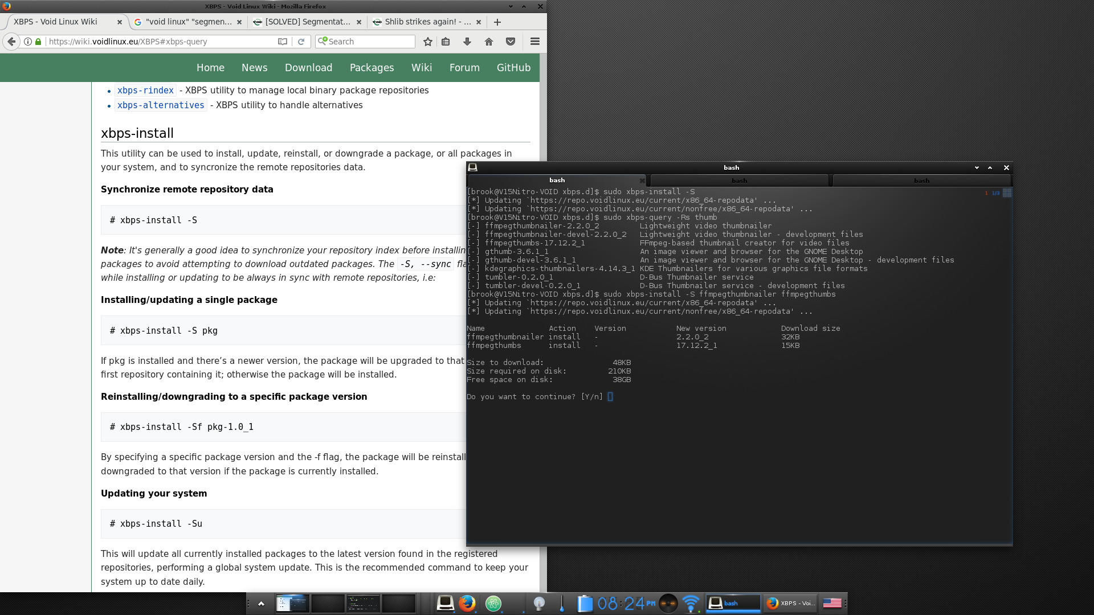Viewport: 1094px width, 615px height.
Task: Open the Firefox hamburger menu
Action: 534,42
